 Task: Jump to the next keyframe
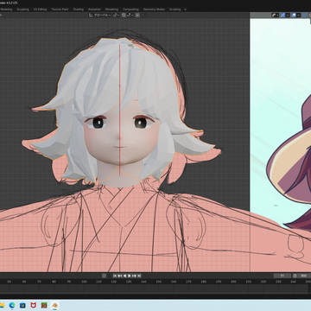coord(134,276)
